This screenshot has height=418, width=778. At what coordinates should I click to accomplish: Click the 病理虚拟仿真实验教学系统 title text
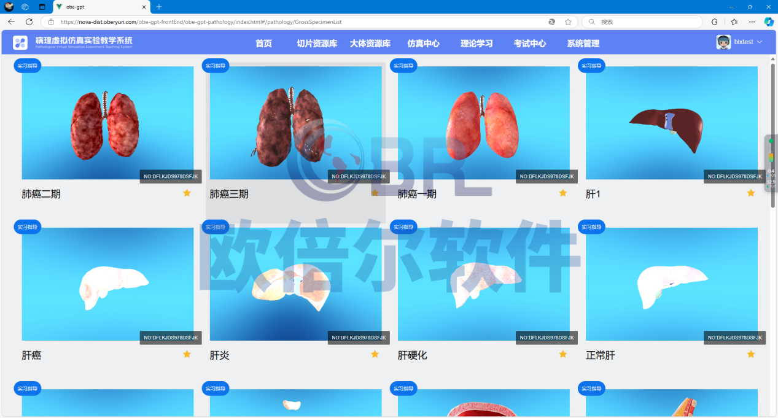(84, 41)
